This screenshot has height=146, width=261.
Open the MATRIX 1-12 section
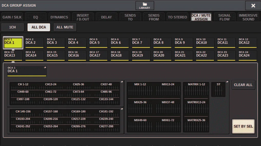(197, 89)
